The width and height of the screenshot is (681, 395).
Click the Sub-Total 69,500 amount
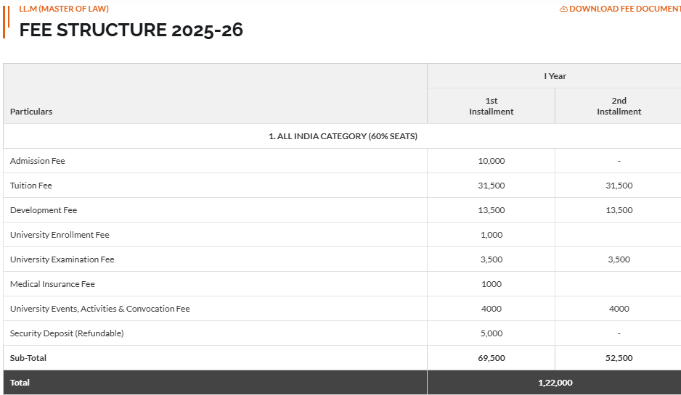tap(492, 358)
